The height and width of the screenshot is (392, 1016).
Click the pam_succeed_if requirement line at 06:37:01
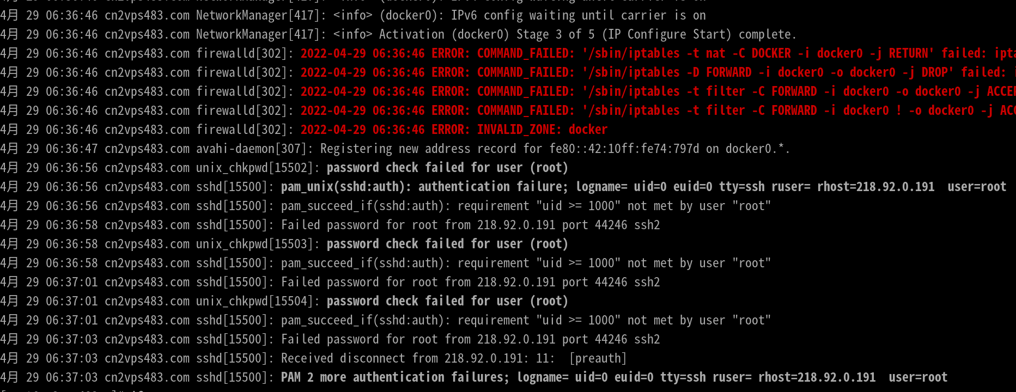[x=386, y=320]
